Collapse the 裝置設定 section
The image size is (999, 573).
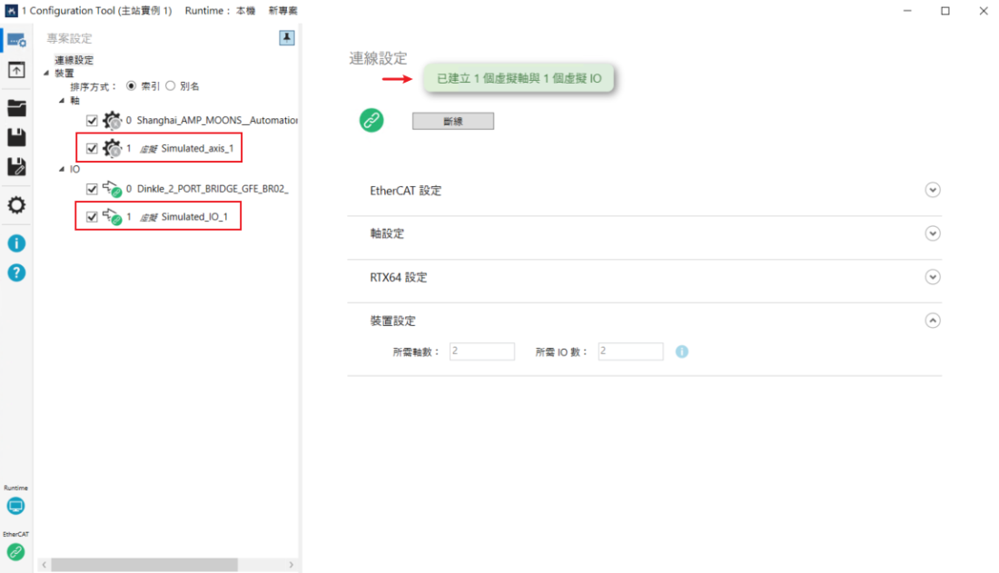932,321
